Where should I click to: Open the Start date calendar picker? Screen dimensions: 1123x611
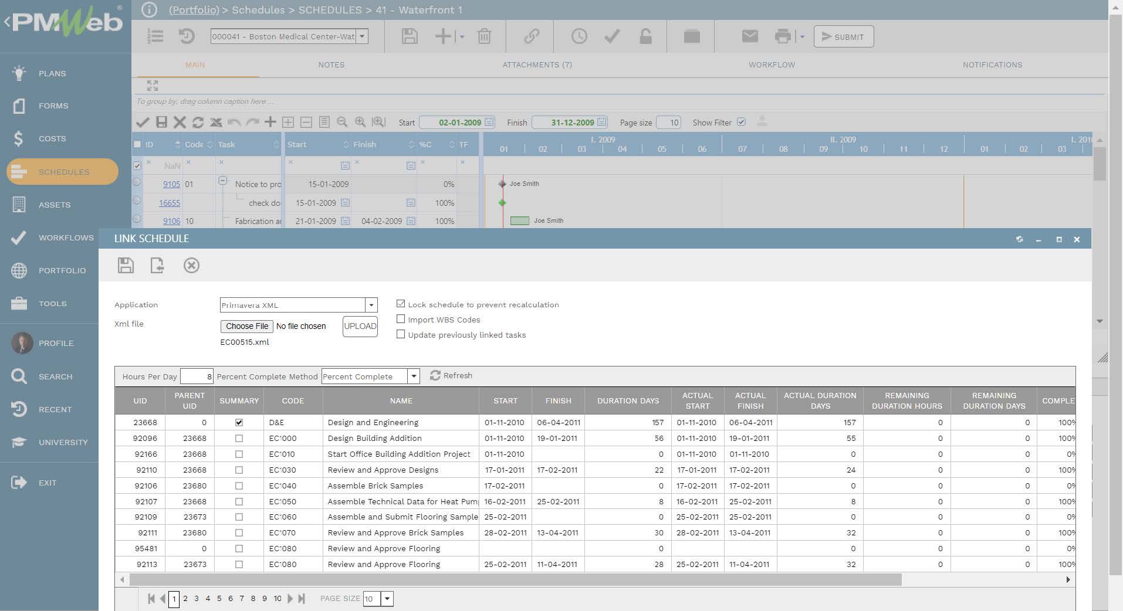click(489, 122)
